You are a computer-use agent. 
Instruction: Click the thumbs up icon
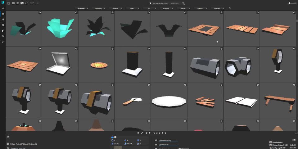146,133
